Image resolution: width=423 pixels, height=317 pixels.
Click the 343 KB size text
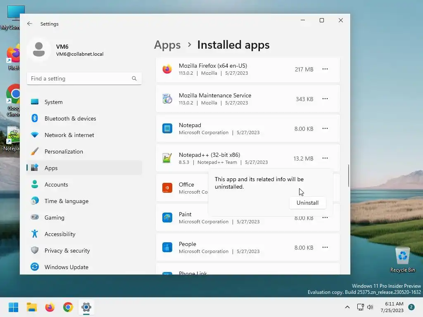click(304, 99)
